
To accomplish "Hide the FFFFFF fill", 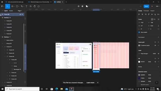I will [155, 62].
